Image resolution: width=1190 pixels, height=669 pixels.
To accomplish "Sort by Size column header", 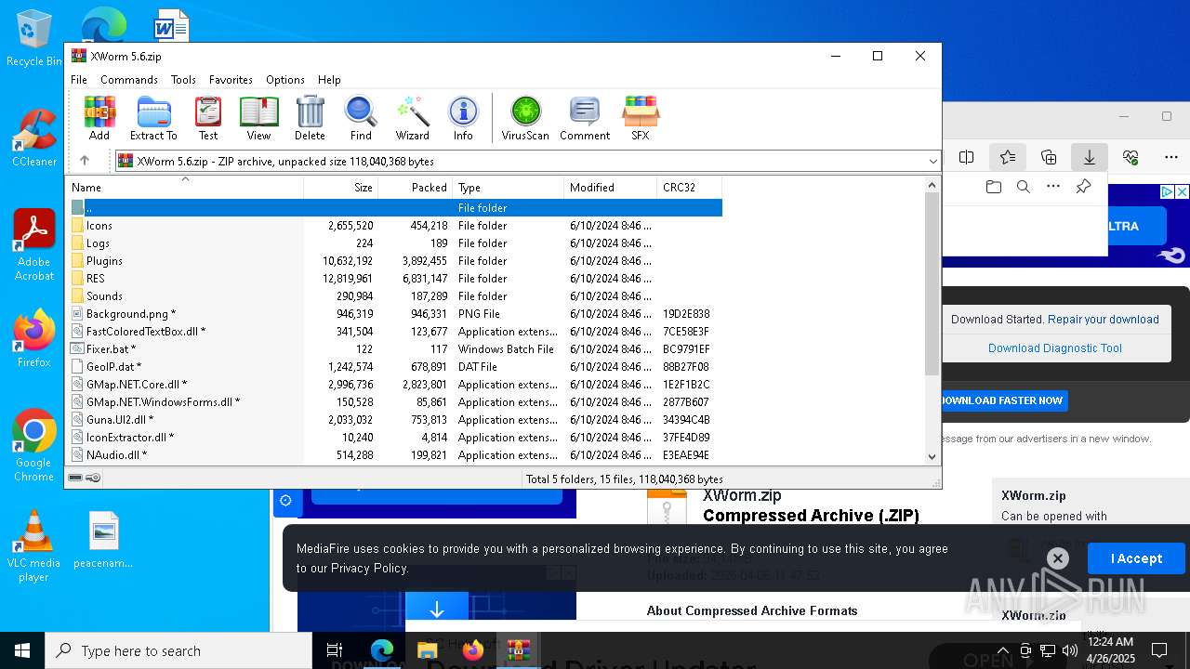I will [x=341, y=188].
